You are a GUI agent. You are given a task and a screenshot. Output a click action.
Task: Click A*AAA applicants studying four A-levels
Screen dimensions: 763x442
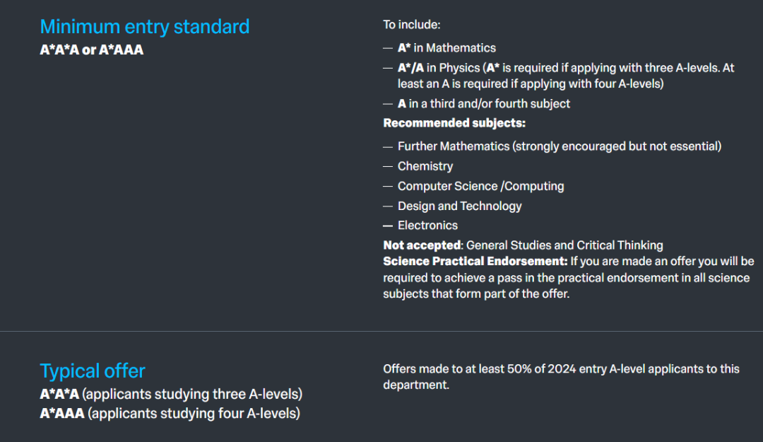tap(170, 413)
